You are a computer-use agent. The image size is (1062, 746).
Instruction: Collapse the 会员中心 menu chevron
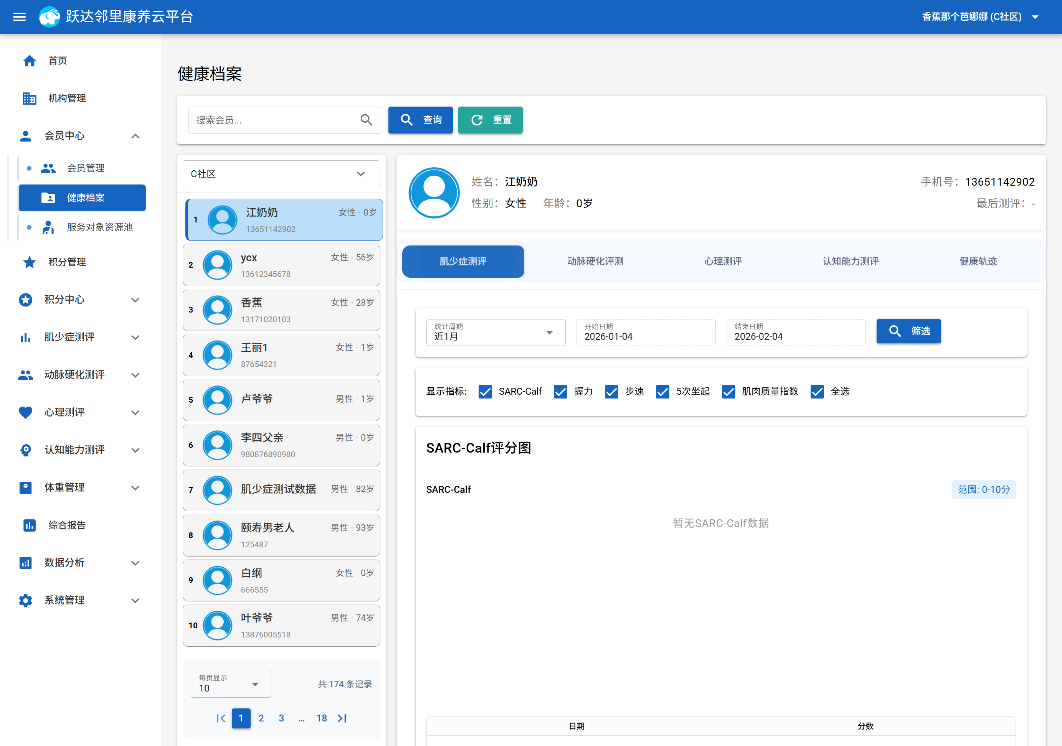click(135, 136)
